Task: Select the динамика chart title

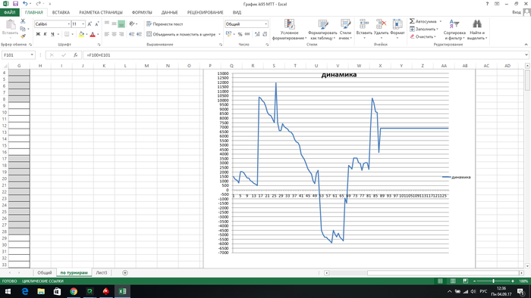Action: click(339, 75)
